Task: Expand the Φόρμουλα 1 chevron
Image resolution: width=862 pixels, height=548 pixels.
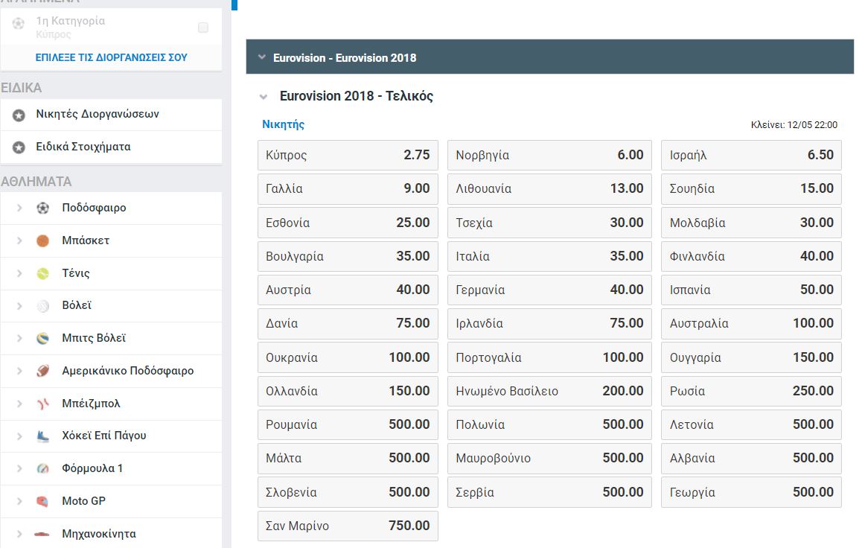Action: [x=19, y=469]
